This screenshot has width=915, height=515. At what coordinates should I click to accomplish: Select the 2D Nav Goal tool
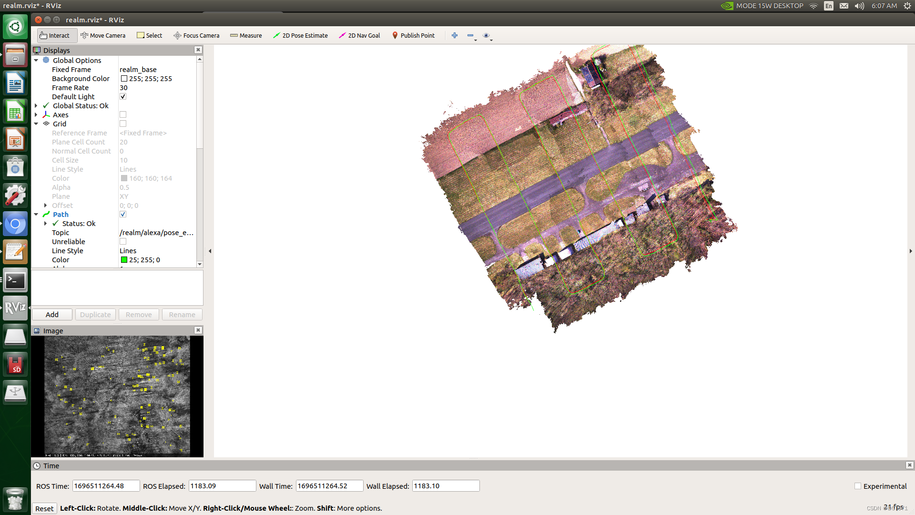[359, 35]
